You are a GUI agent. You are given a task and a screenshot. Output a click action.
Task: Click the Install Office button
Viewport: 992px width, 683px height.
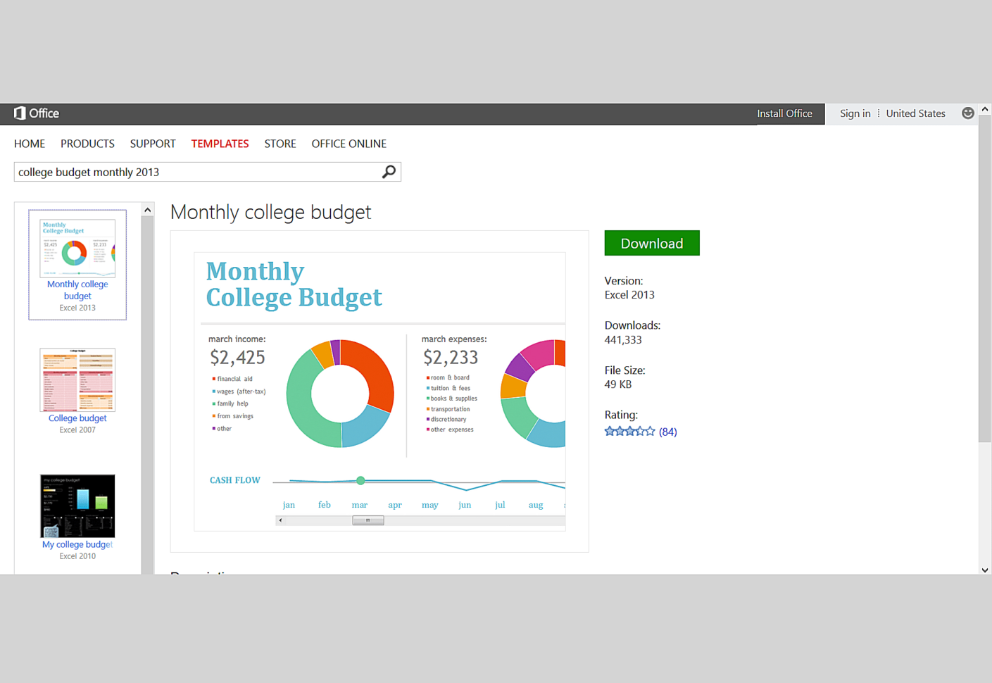click(784, 113)
